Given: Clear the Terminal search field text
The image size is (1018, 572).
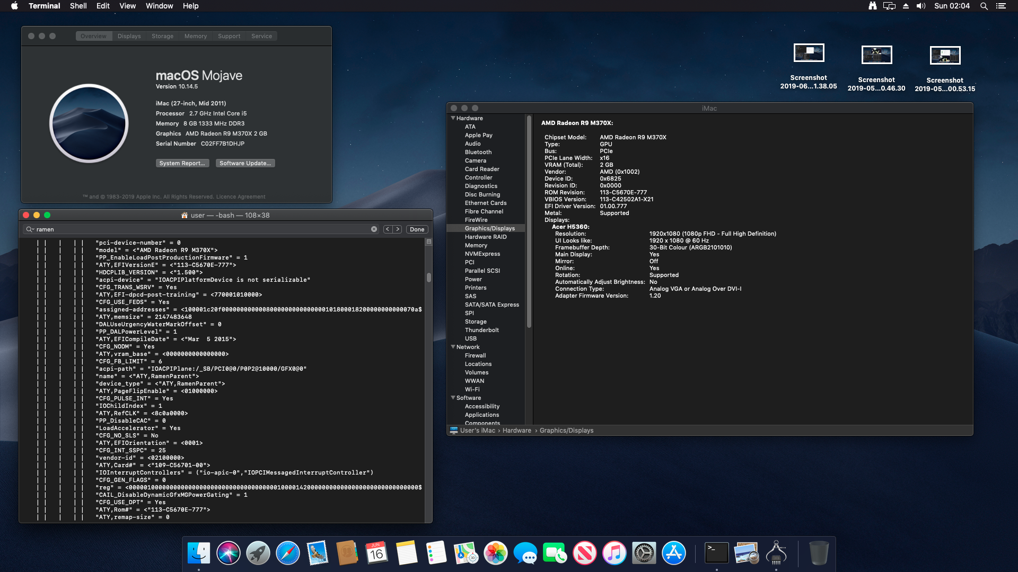Looking at the screenshot, I should tap(374, 229).
